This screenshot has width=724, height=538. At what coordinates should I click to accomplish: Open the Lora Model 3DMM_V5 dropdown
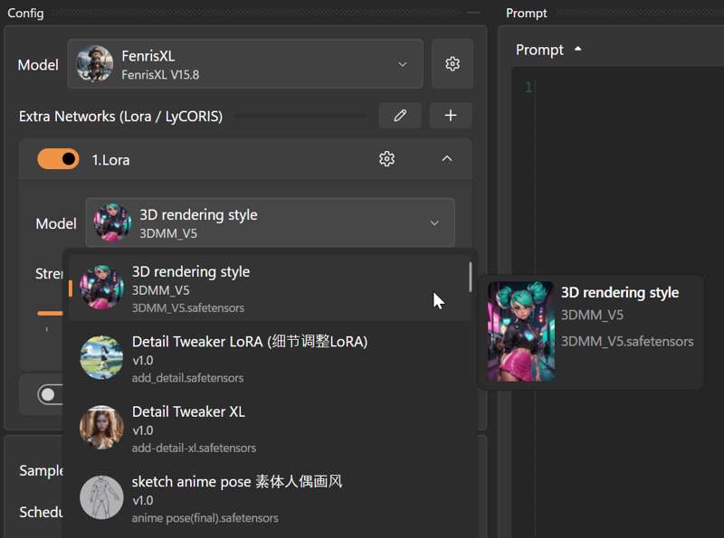coord(270,222)
